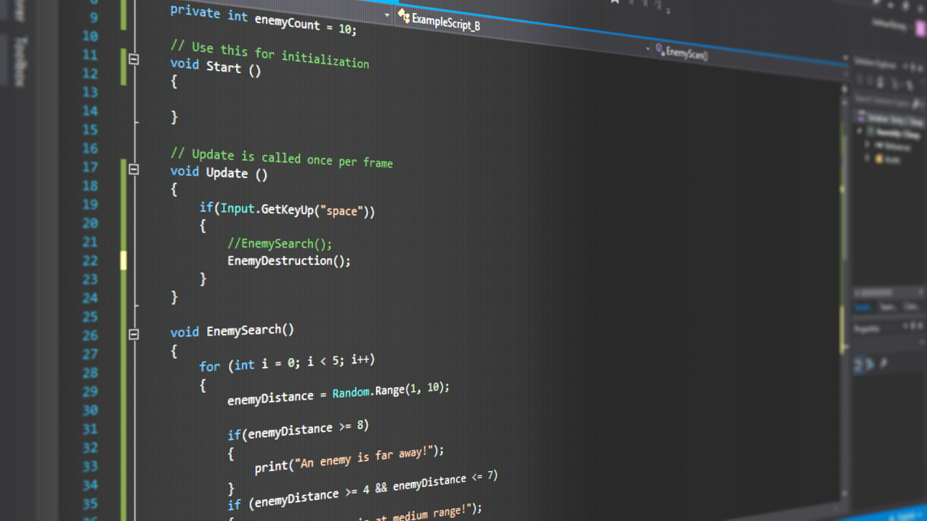Switch to the Team Explorer tab
Screen dimensions: 927x521
(x=887, y=307)
